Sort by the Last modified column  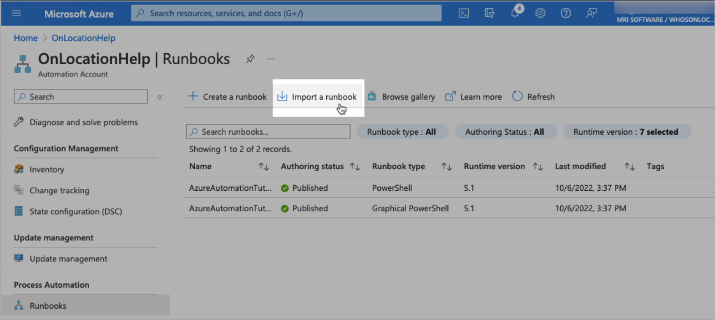pos(629,167)
